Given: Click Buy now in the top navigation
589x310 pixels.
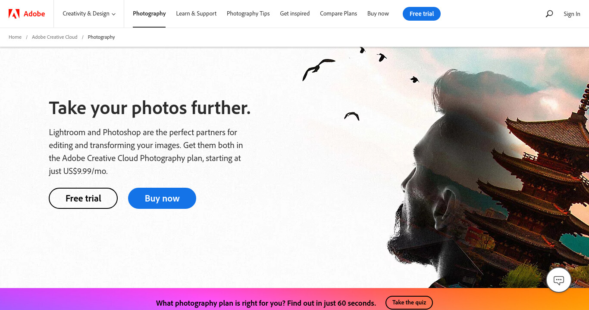Looking at the screenshot, I should pyautogui.click(x=378, y=14).
